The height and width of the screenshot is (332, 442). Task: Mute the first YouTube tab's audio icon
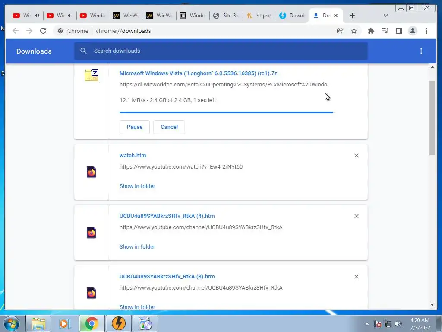click(x=37, y=16)
